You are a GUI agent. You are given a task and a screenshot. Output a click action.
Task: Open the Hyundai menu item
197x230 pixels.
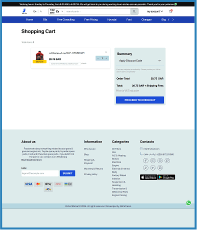pyautogui.click(x=112, y=19)
